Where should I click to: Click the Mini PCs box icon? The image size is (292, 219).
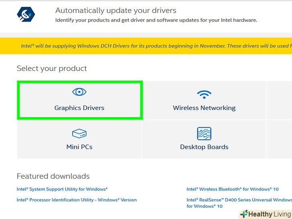coord(79,133)
